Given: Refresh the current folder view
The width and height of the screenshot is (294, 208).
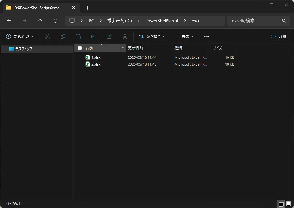Looking at the screenshot, I should [x=56, y=21].
